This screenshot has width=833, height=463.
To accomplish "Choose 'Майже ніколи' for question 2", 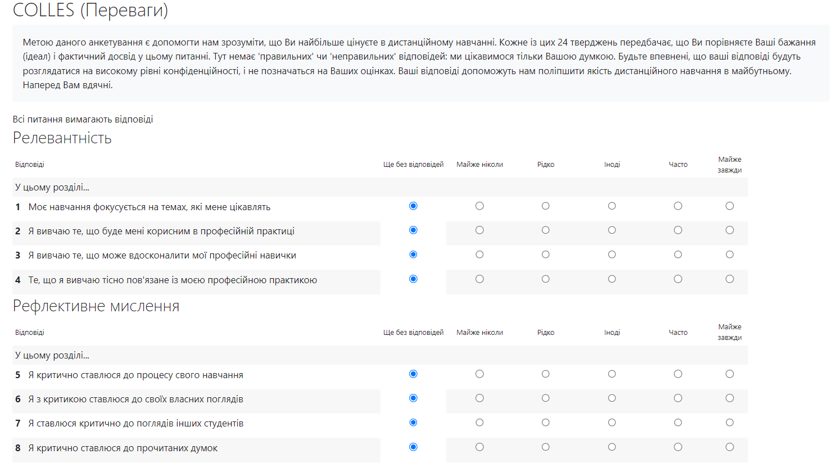I will tap(479, 230).
